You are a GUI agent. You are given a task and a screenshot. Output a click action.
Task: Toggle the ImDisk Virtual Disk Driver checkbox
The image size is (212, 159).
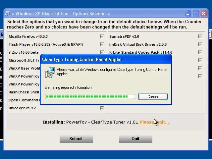200,44
